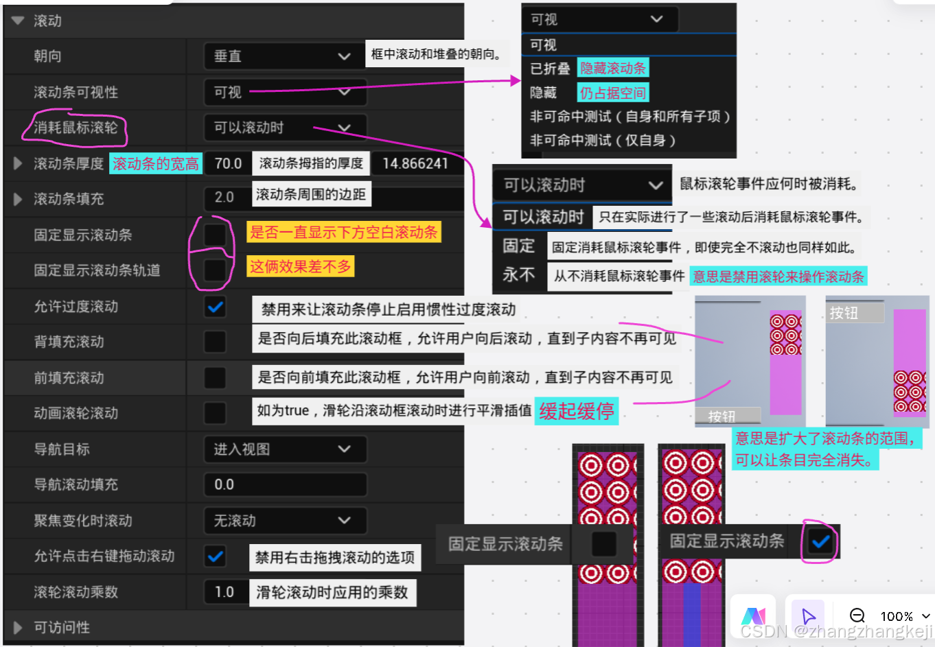Enable the 固定显示滚动条 checkbox

[x=214, y=235]
